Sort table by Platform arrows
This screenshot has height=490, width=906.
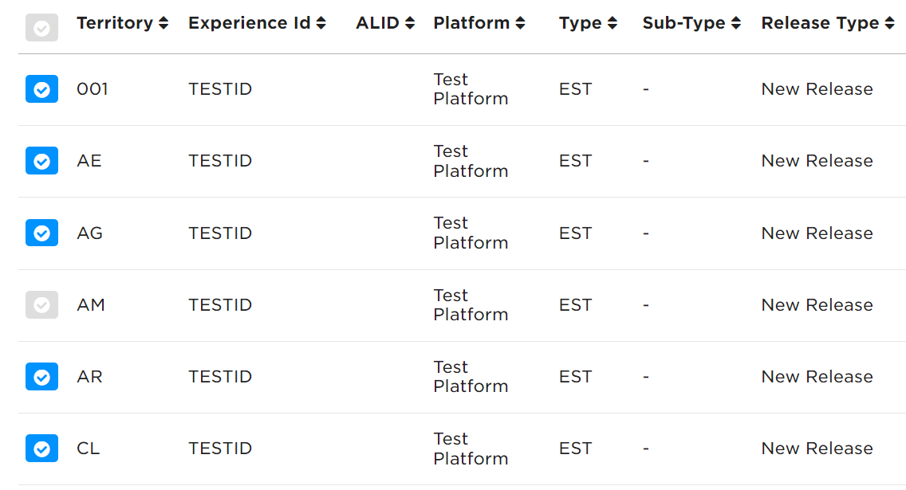point(520,23)
